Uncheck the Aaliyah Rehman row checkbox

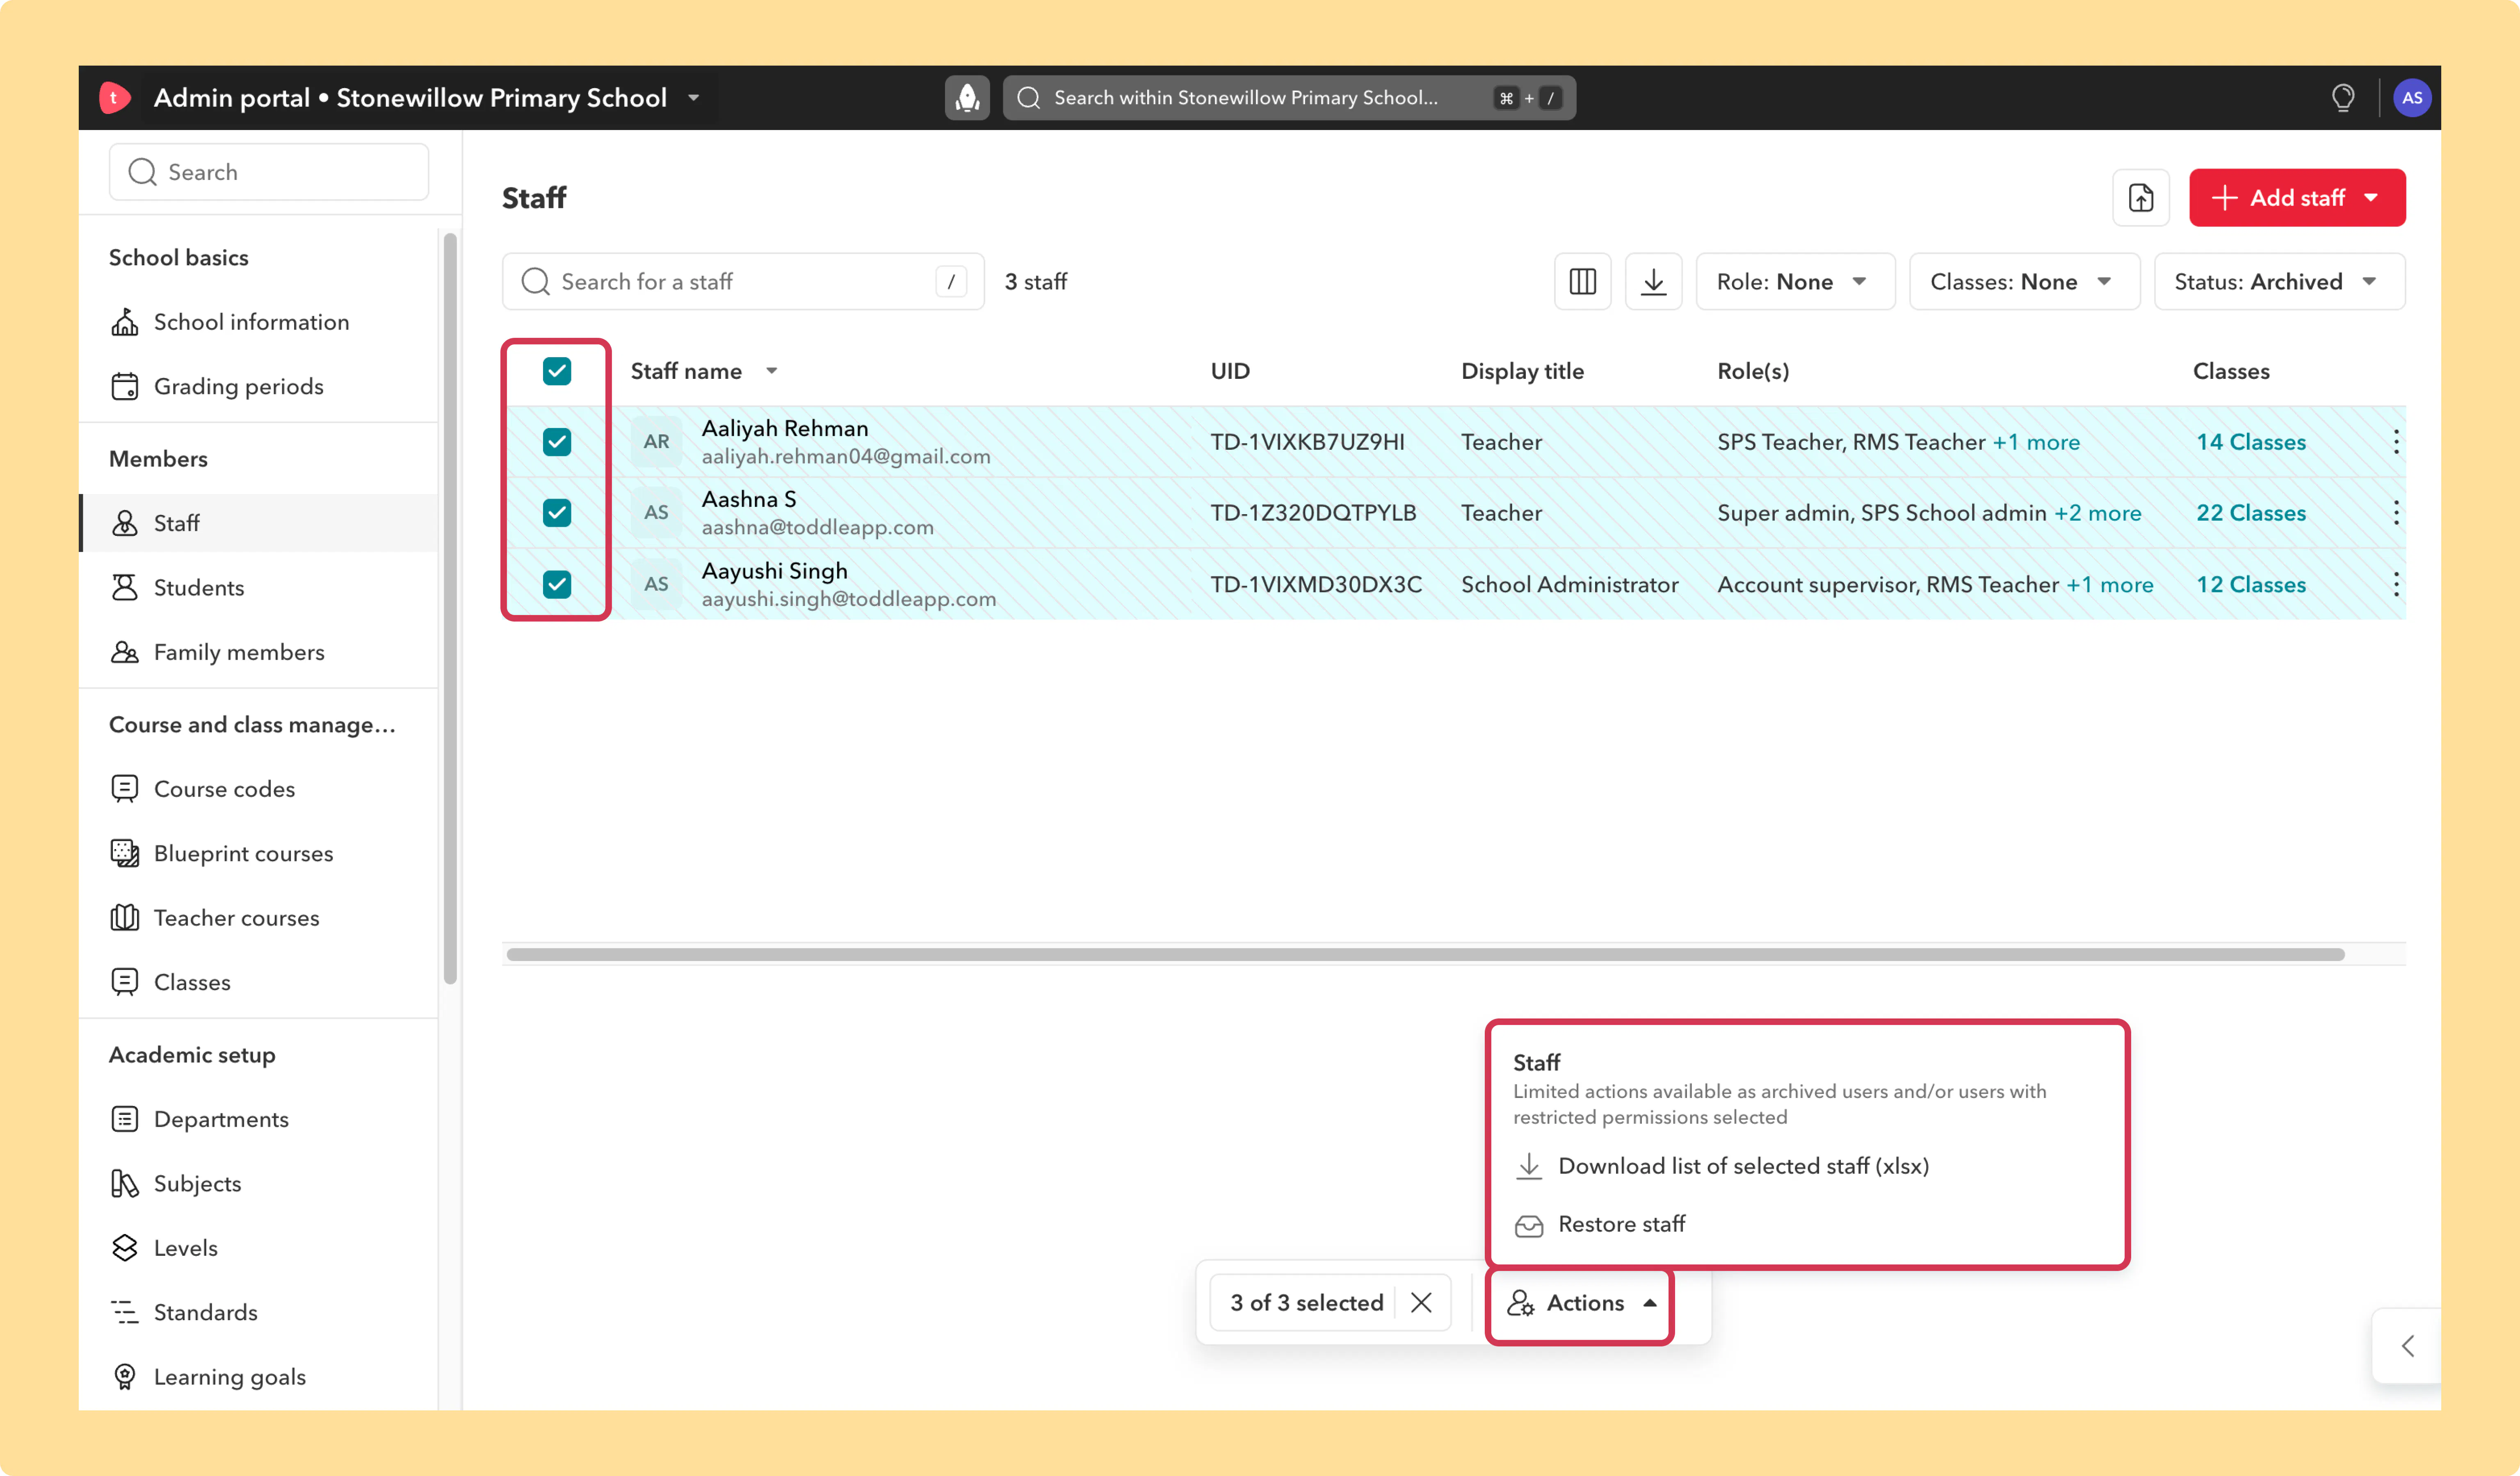(x=557, y=442)
